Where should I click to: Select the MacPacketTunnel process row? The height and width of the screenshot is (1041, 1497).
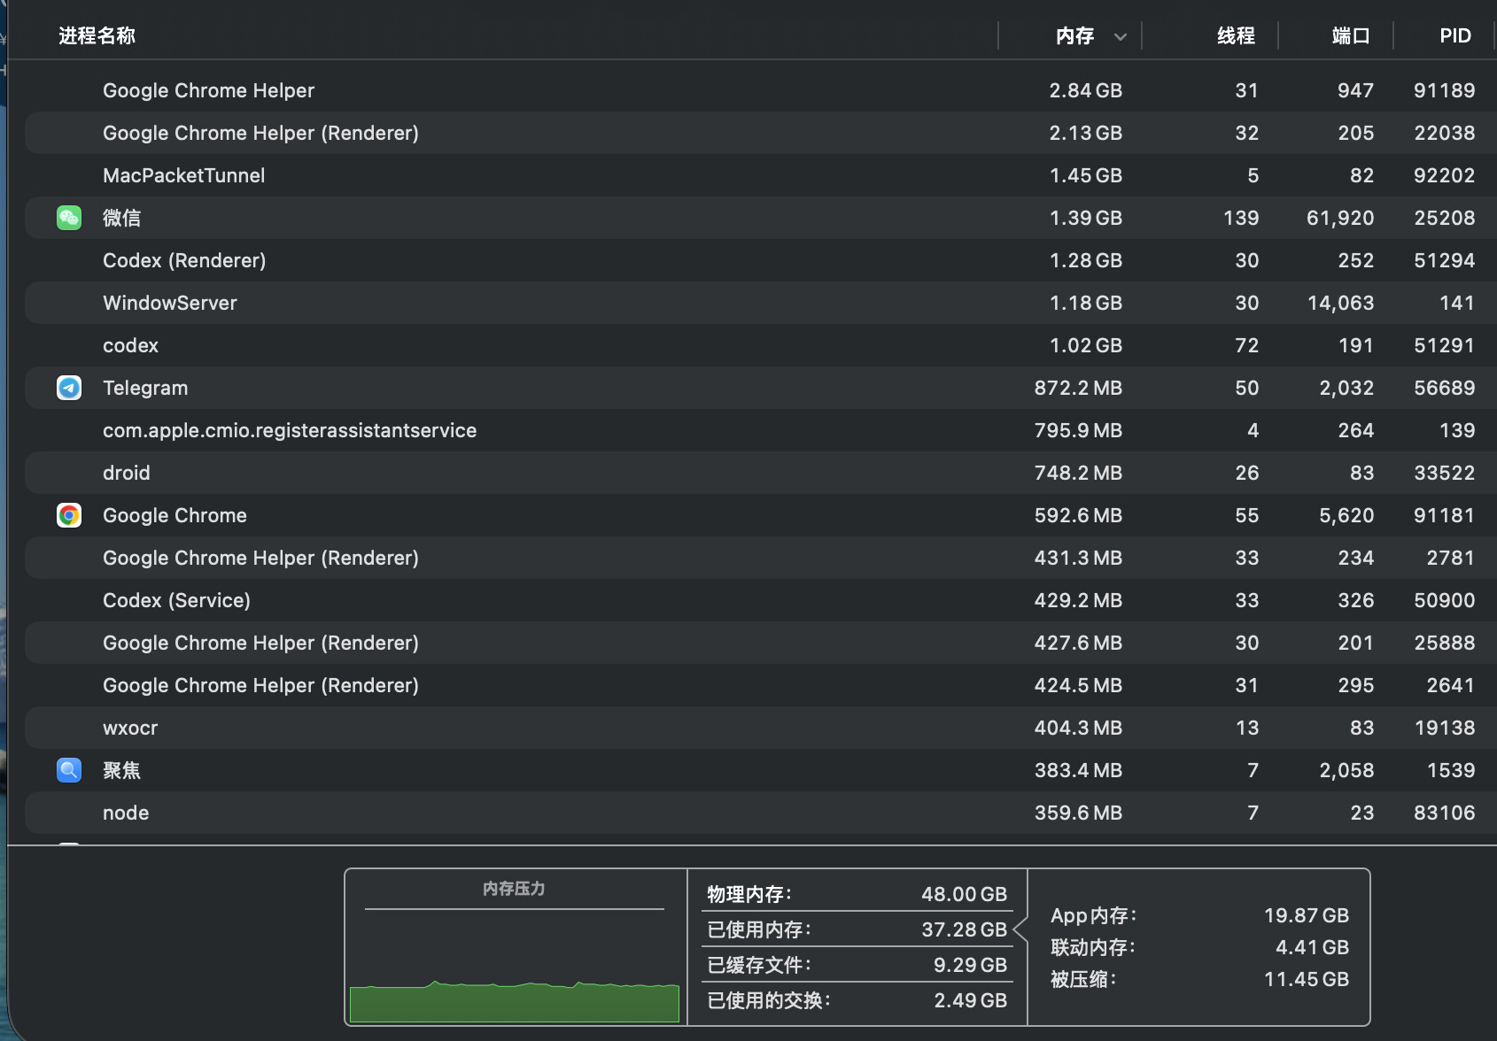coord(759,175)
